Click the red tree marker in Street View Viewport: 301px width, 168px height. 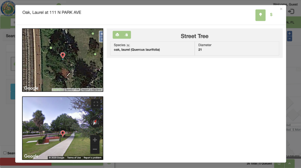coord(63,133)
